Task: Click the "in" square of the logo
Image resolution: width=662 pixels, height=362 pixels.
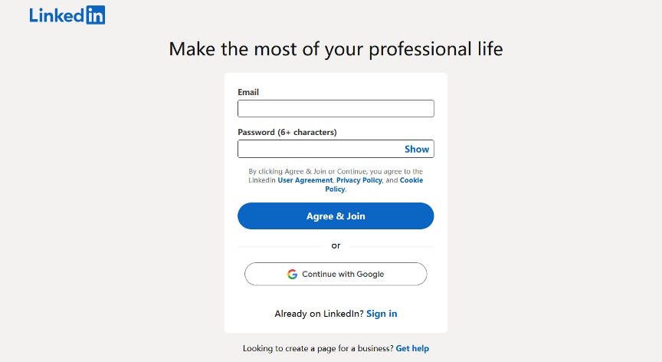Action: click(96, 15)
